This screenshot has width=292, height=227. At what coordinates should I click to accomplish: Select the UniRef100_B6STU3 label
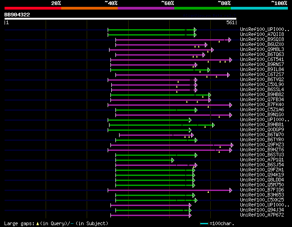coord(262,155)
